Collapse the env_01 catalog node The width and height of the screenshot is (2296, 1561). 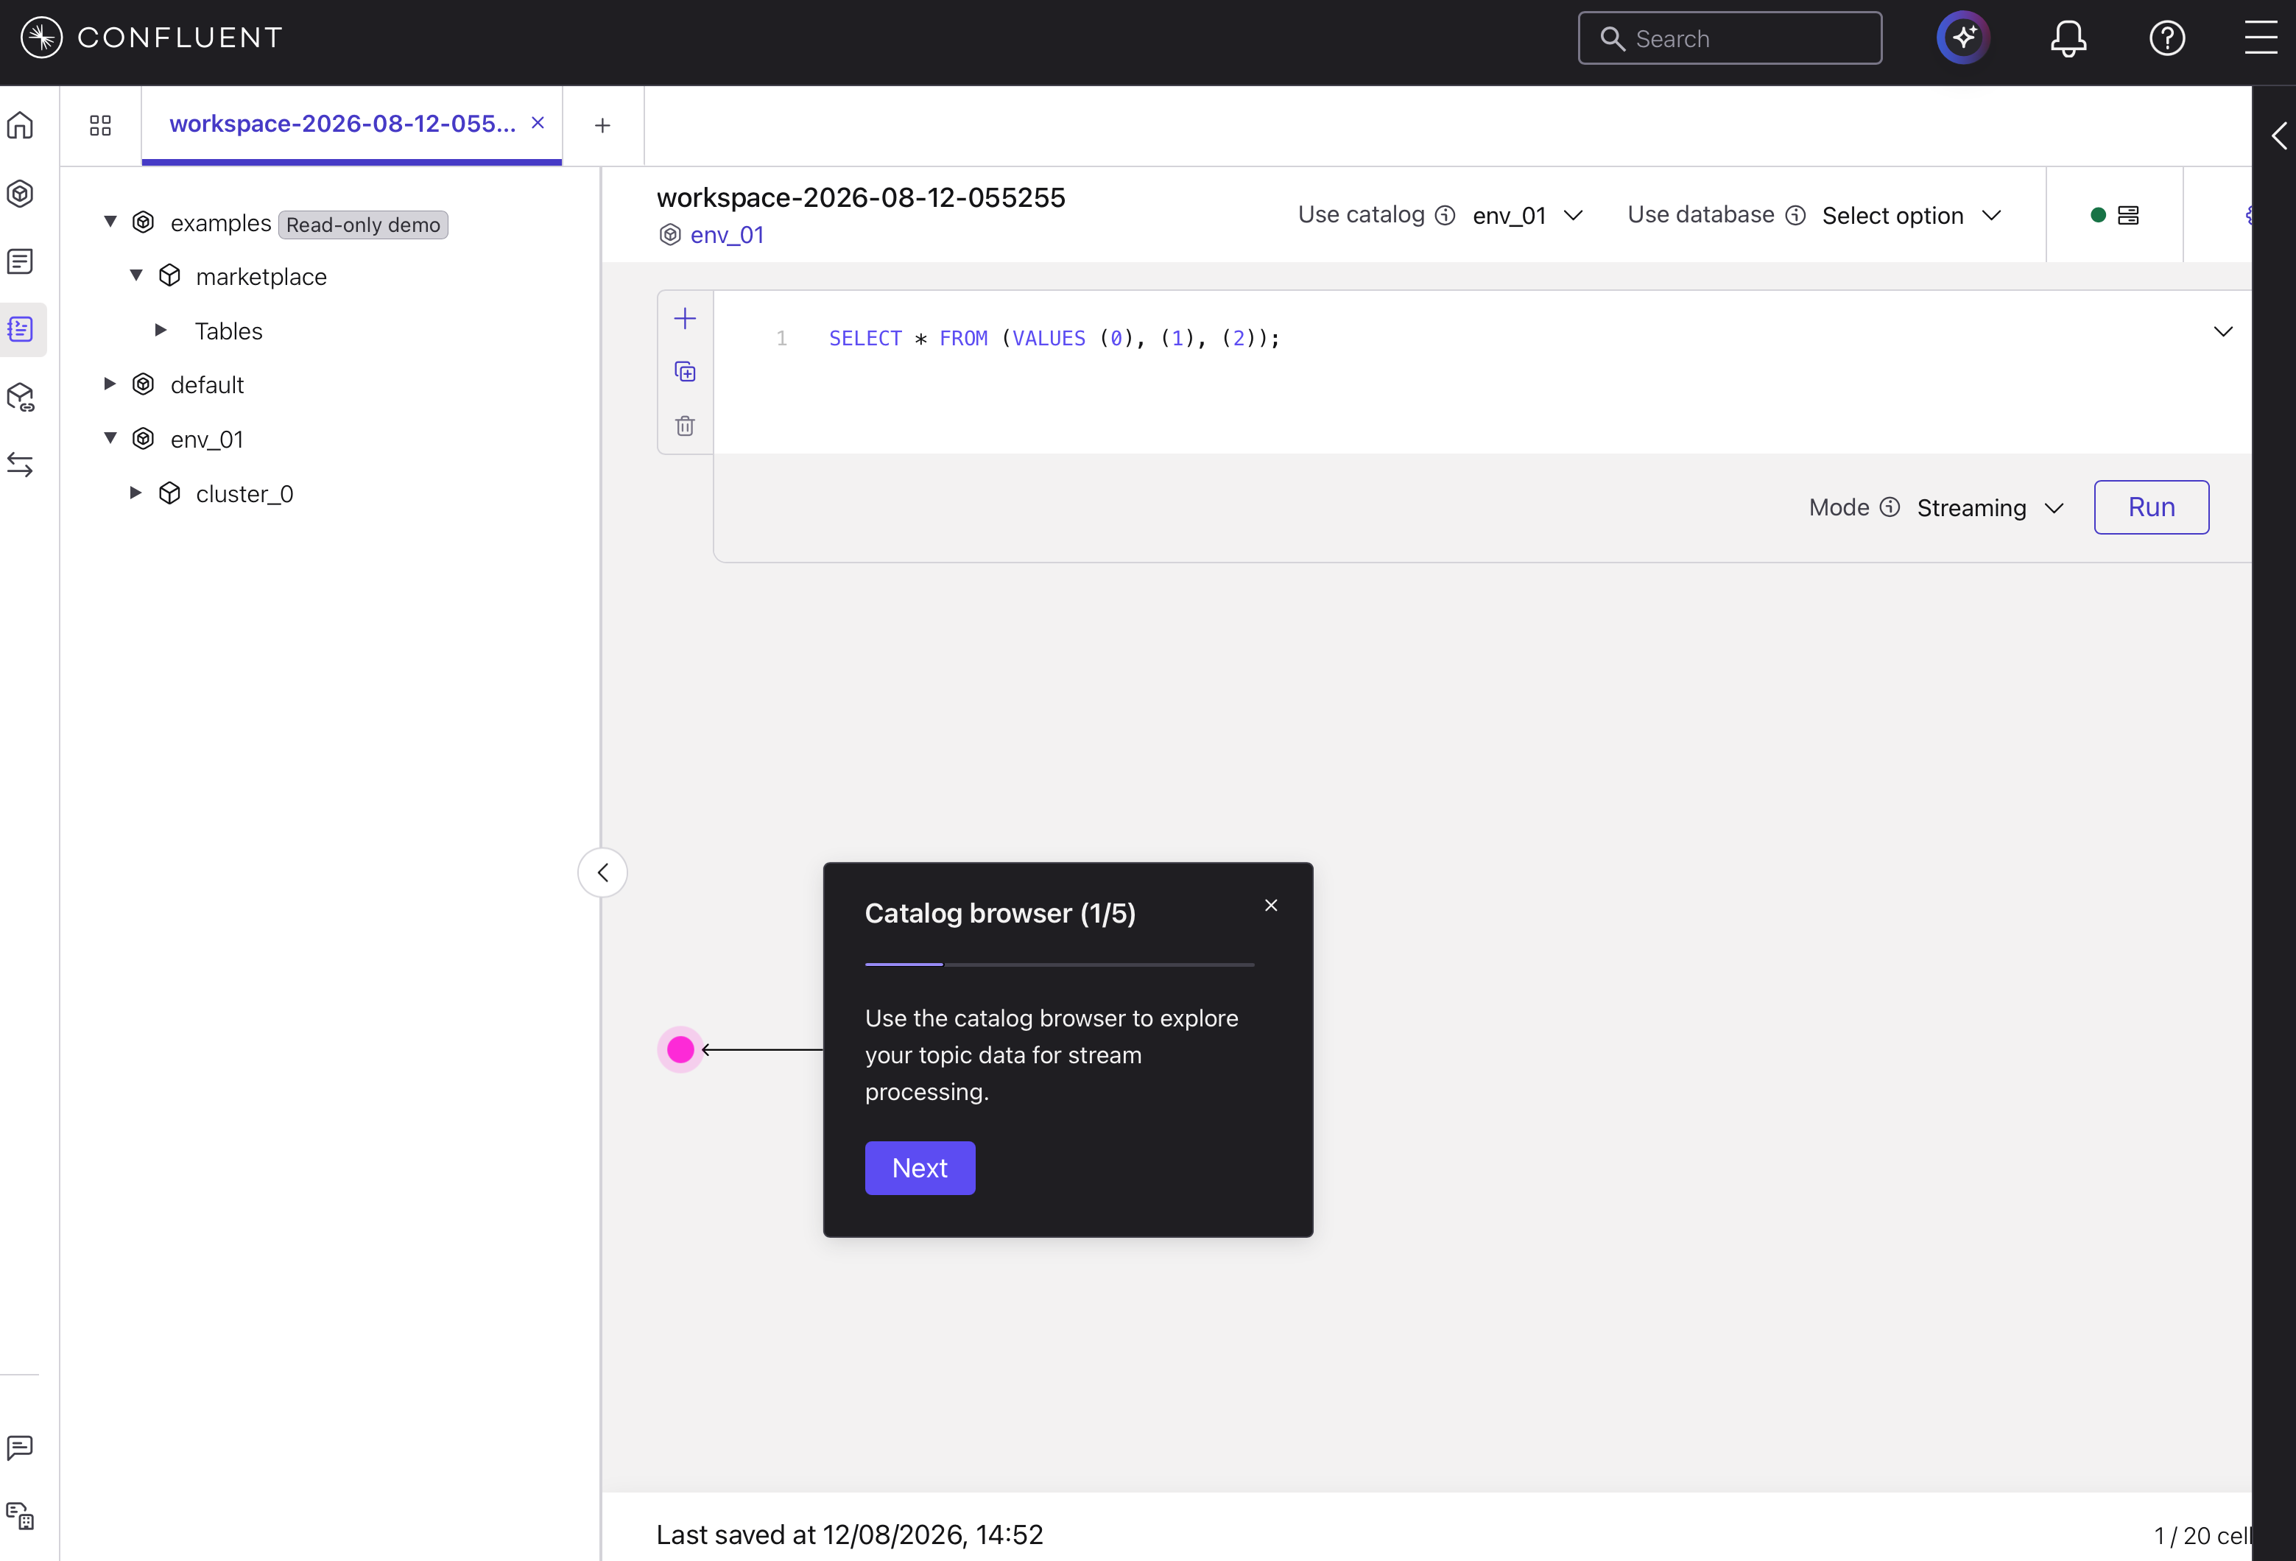110,437
